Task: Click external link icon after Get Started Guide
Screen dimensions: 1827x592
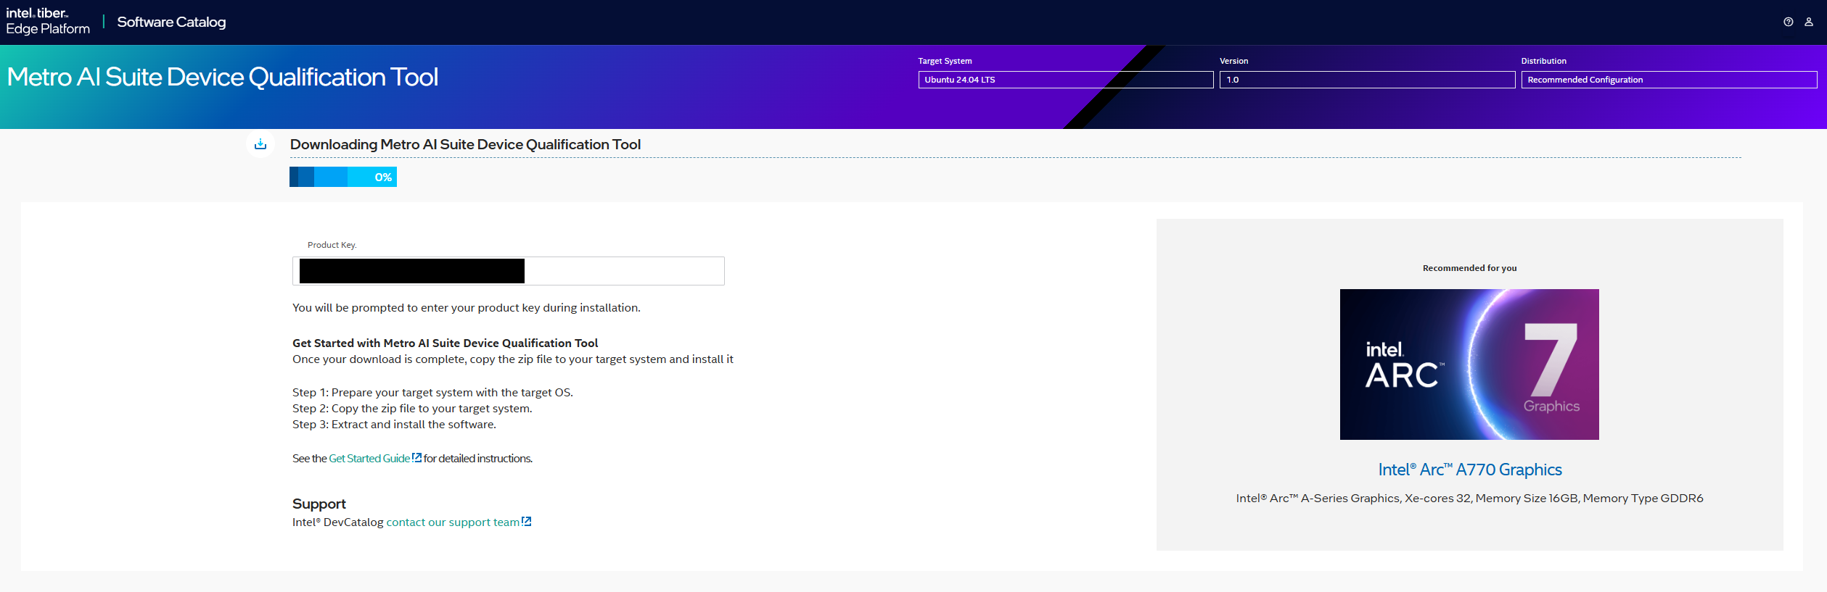Action: 416,457
